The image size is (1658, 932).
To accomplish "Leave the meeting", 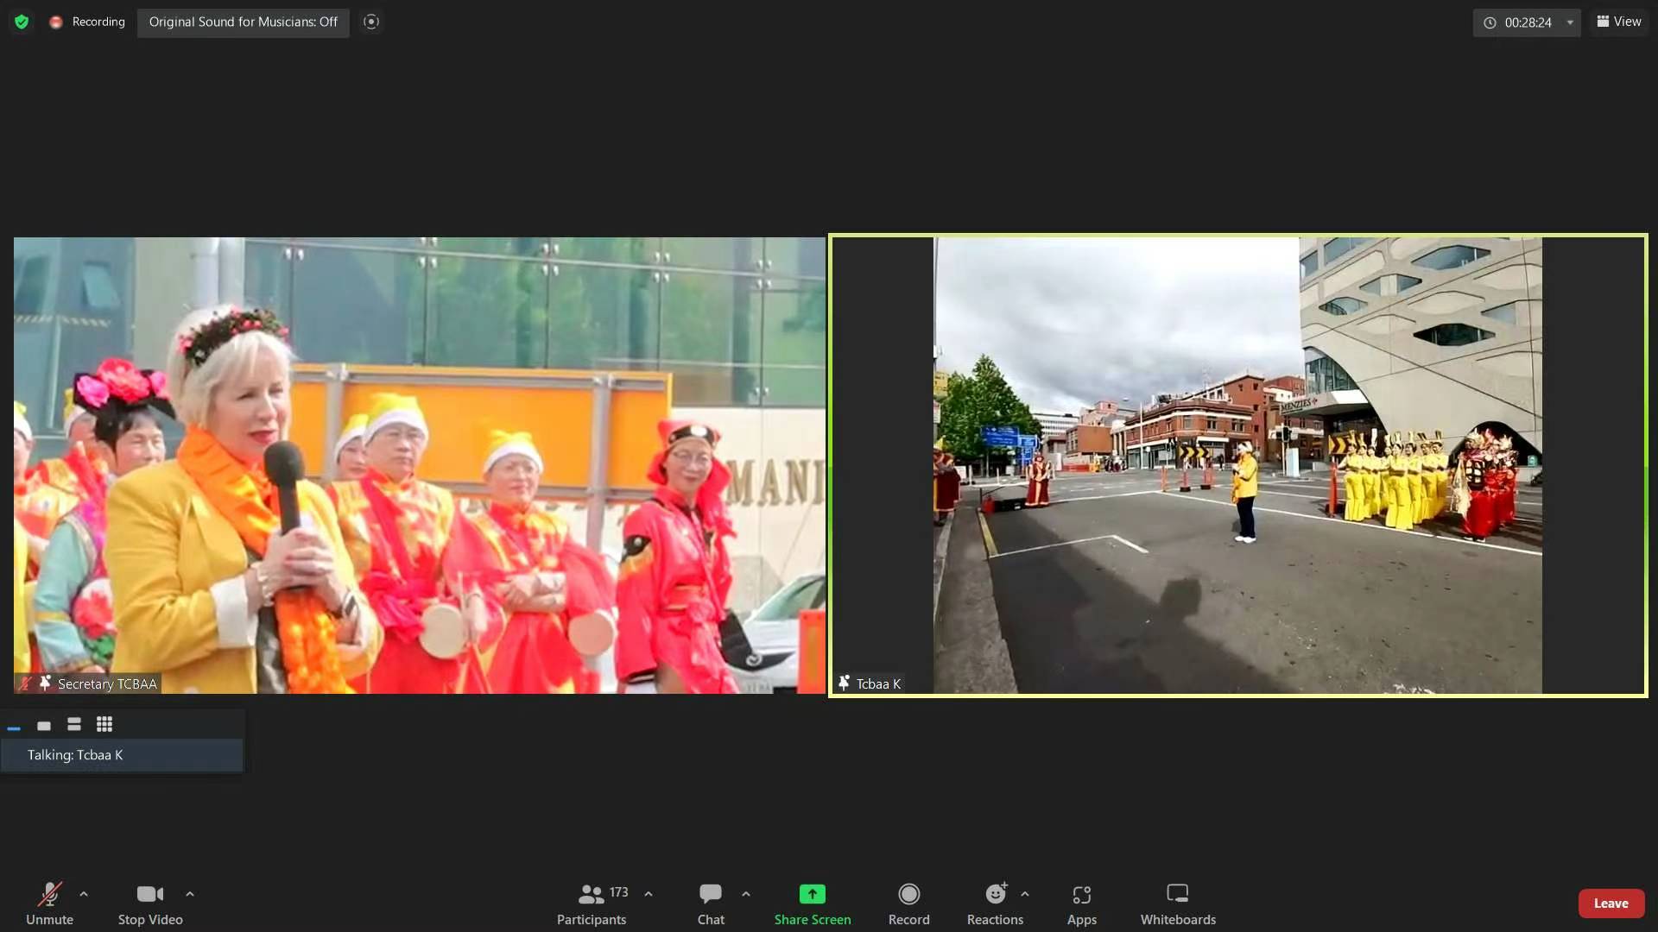I will pos(1611,904).
